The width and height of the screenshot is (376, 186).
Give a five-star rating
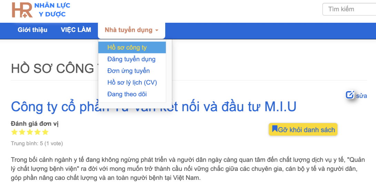(x=45, y=132)
